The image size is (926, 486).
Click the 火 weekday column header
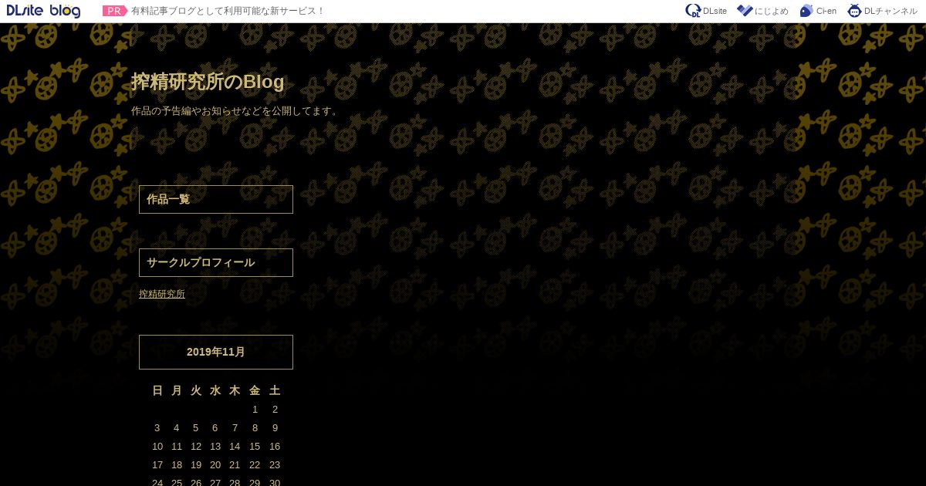(196, 391)
